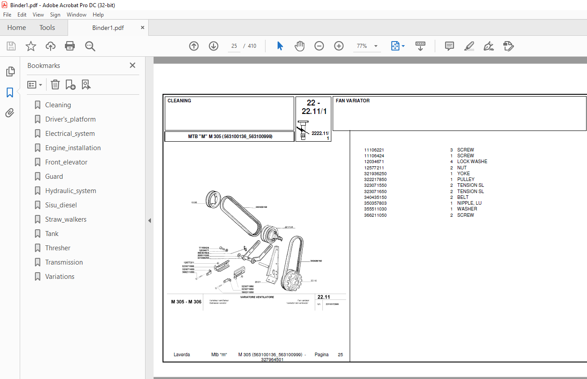The height and width of the screenshot is (379, 587).
Task: Switch to the Tools tab
Action: click(x=47, y=28)
